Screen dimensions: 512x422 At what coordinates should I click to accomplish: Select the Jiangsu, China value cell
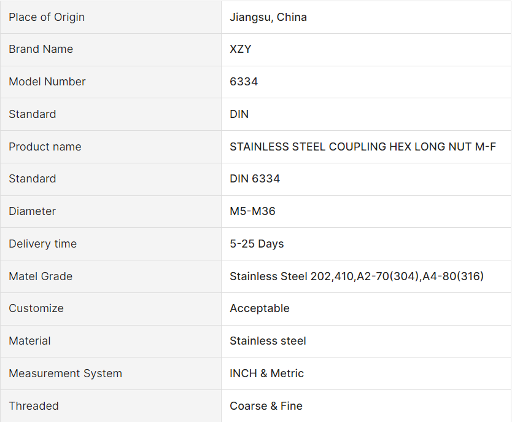[268, 17]
